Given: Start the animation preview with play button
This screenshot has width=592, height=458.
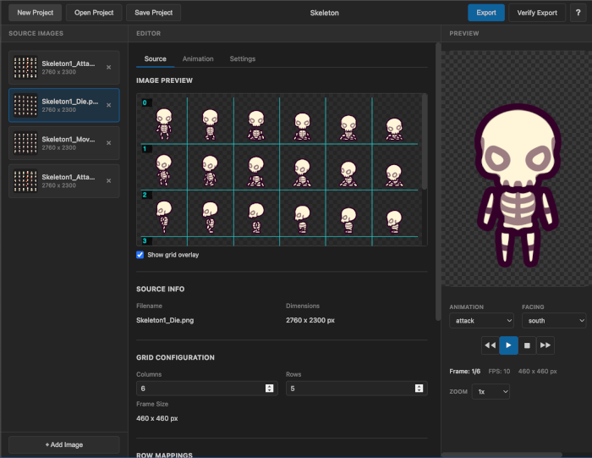Looking at the screenshot, I should 508,345.
